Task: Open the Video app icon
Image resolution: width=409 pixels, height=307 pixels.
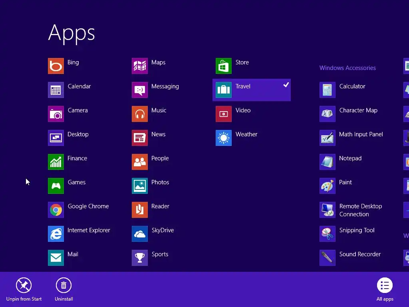Action: pyautogui.click(x=224, y=114)
